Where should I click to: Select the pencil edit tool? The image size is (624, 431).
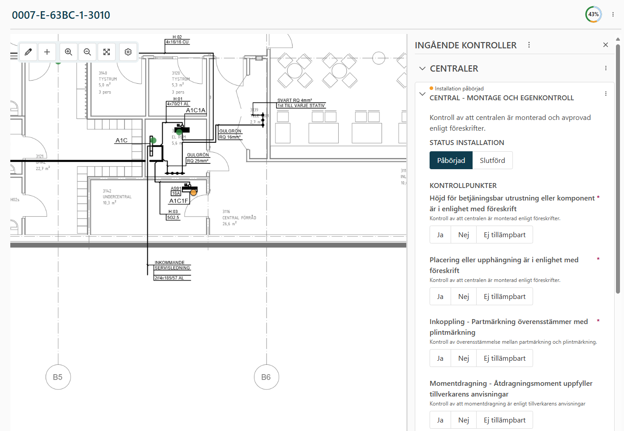(x=28, y=52)
